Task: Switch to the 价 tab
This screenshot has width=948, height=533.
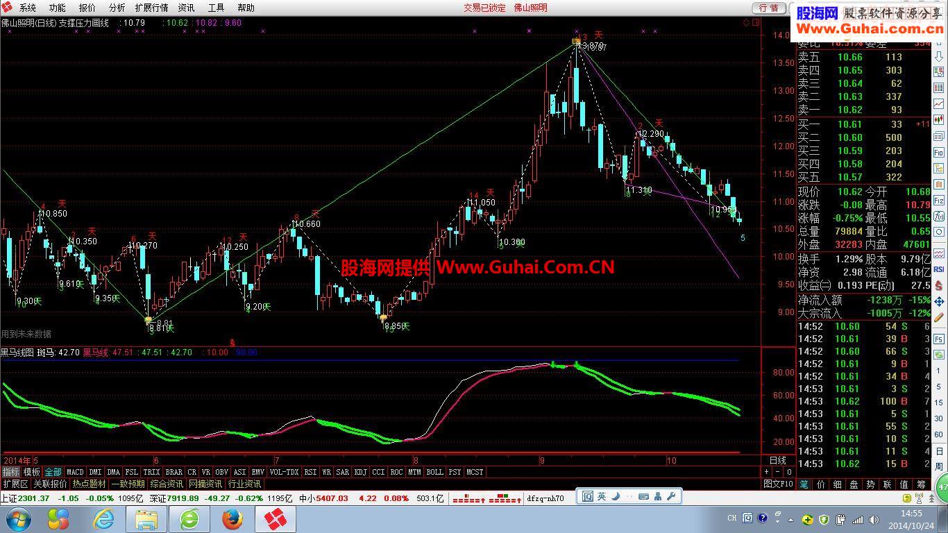Action: 820,484
